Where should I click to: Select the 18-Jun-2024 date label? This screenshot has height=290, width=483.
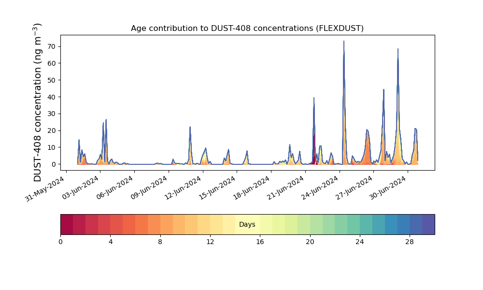252,188
